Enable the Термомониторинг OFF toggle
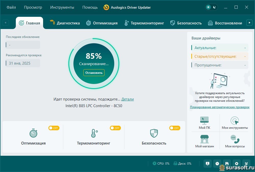 pos(115,128)
